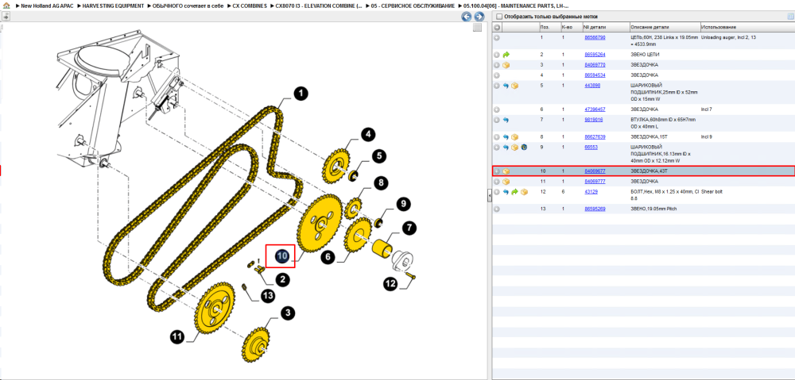Go to previous diagram with left arrow

(x=466, y=17)
